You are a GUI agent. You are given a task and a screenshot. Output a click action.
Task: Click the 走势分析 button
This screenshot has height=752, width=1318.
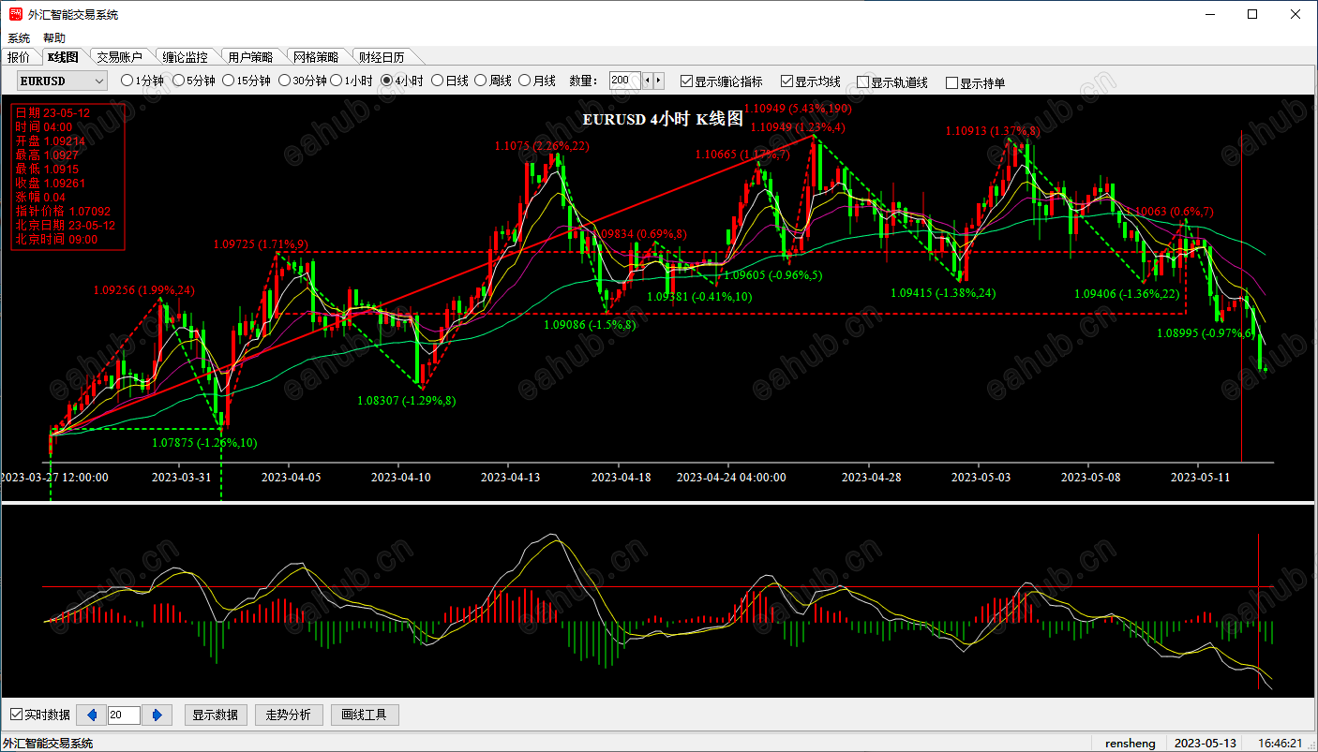(x=290, y=715)
